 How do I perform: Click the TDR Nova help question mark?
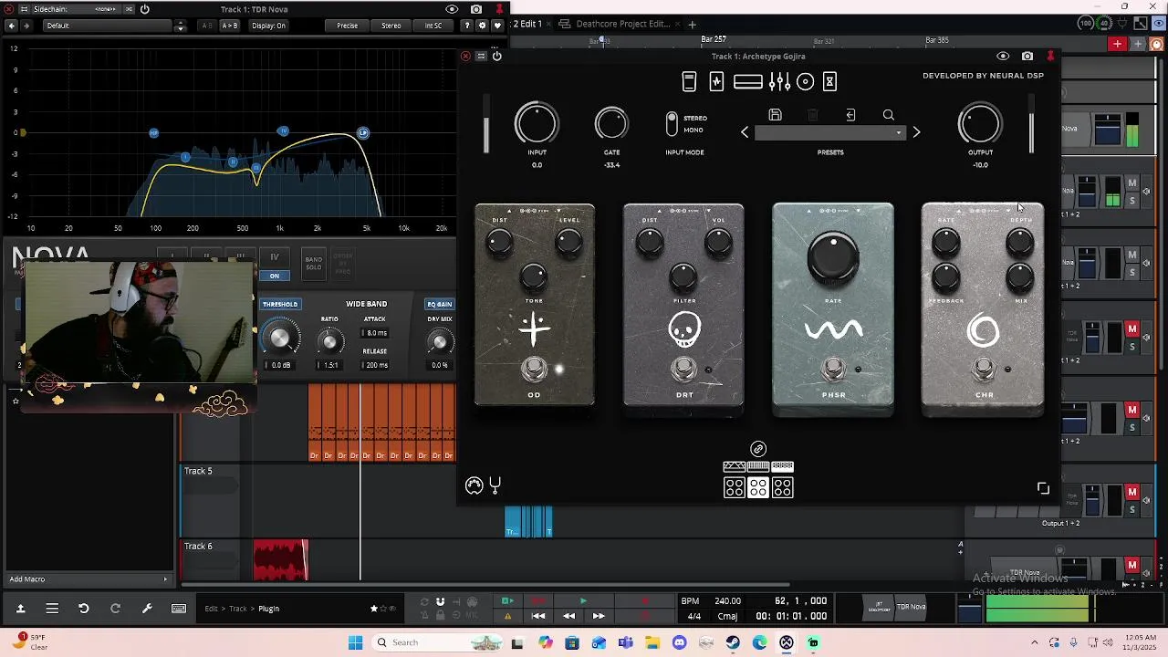tap(467, 26)
